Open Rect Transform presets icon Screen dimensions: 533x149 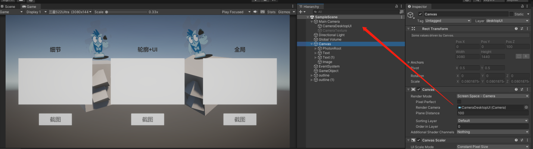pos(522,29)
